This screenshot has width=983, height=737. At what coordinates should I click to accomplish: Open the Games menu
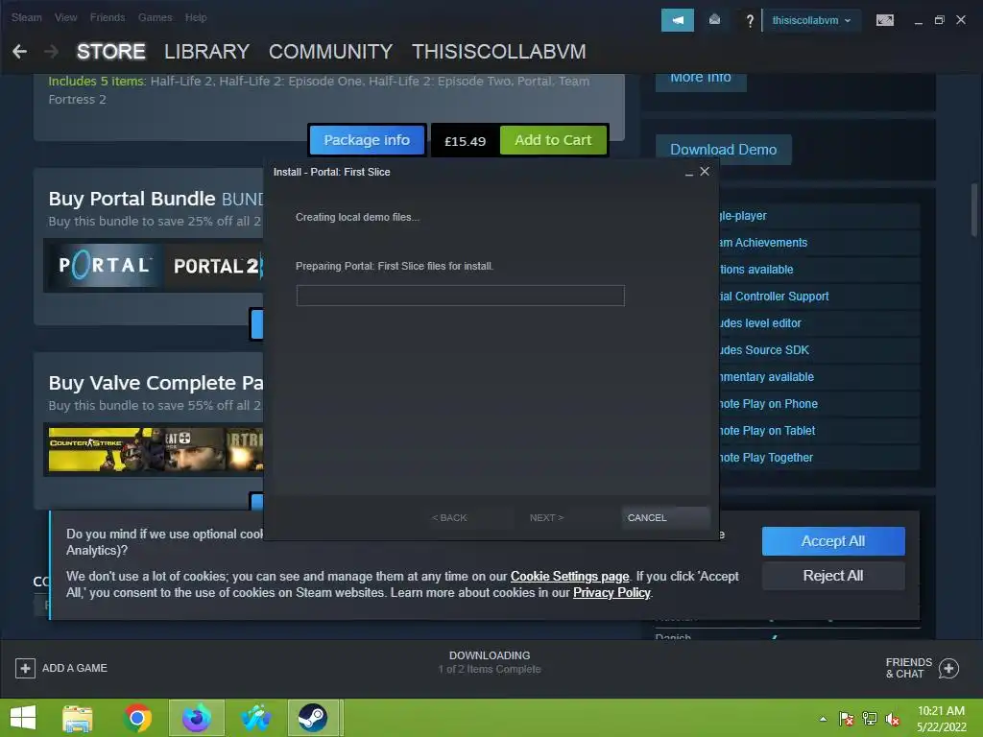coord(155,17)
